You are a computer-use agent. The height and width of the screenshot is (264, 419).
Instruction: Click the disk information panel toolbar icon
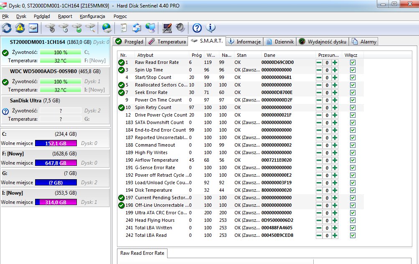point(33,28)
